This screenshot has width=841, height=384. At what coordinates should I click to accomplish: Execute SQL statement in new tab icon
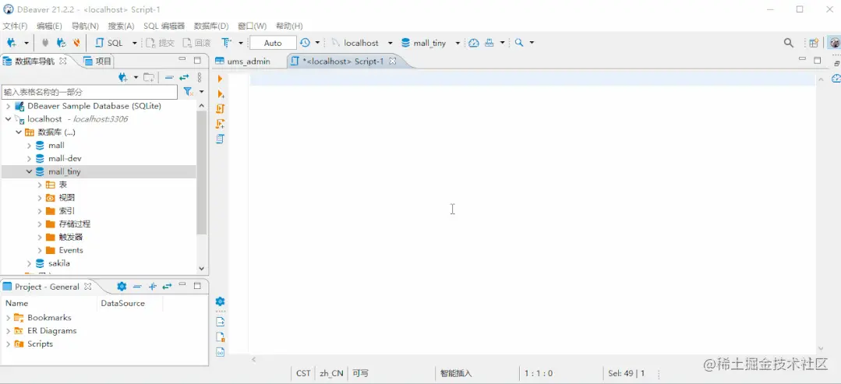(x=221, y=93)
